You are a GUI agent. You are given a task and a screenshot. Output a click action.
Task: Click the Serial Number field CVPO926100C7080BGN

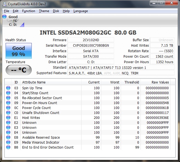91,46
